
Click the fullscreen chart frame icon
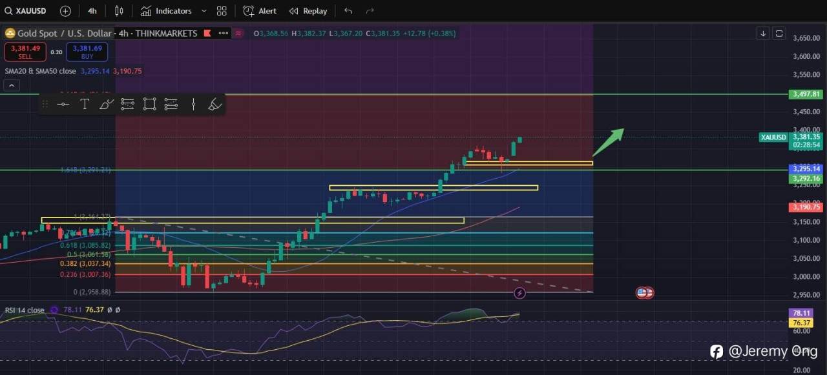(x=779, y=34)
